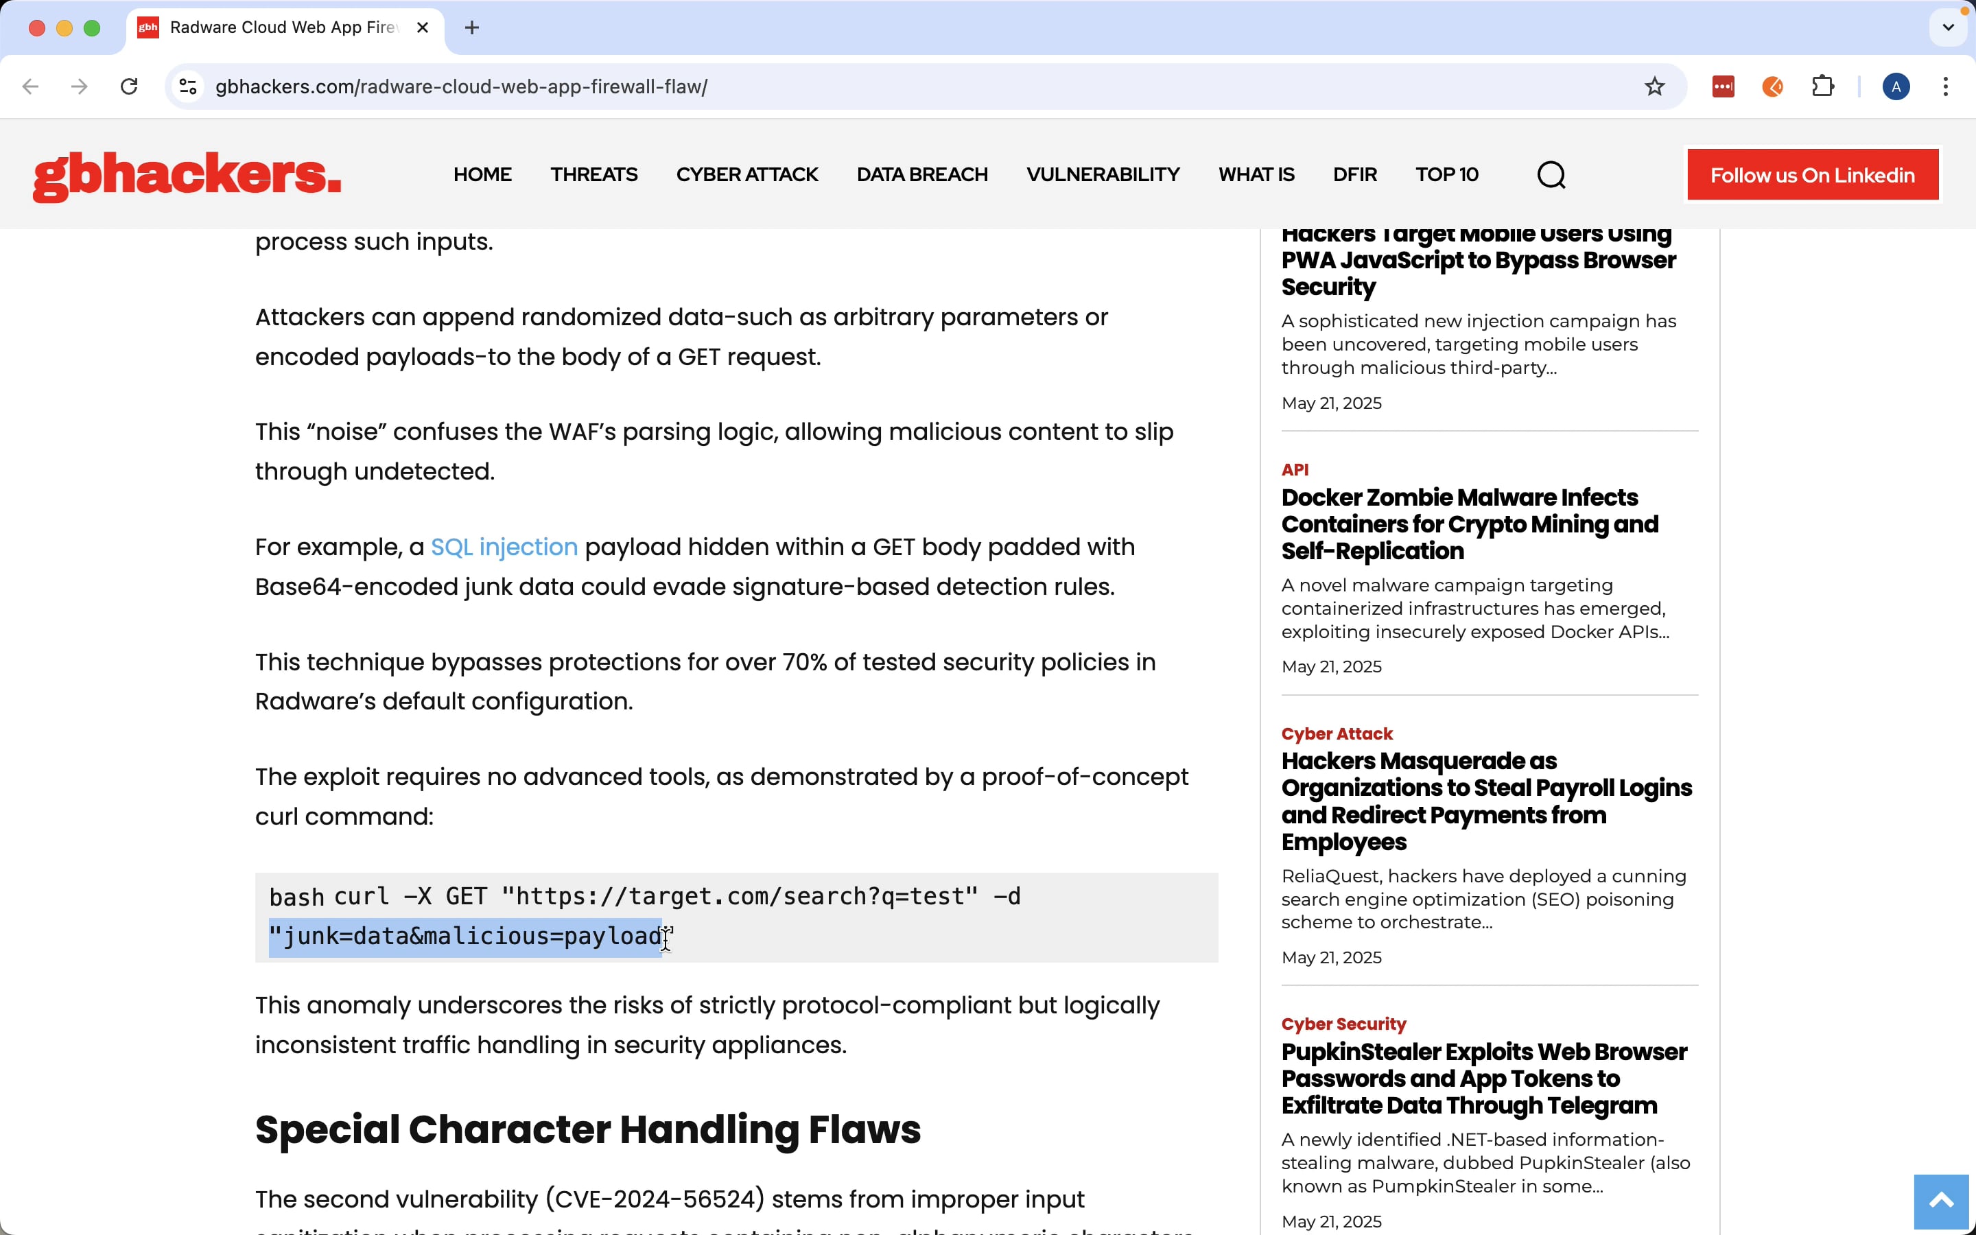
Task: Click the Cyber Attack category label
Action: (x=1337, y=733)
